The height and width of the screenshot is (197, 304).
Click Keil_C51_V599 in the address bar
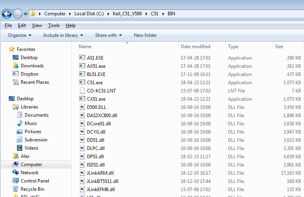(127, 14)
